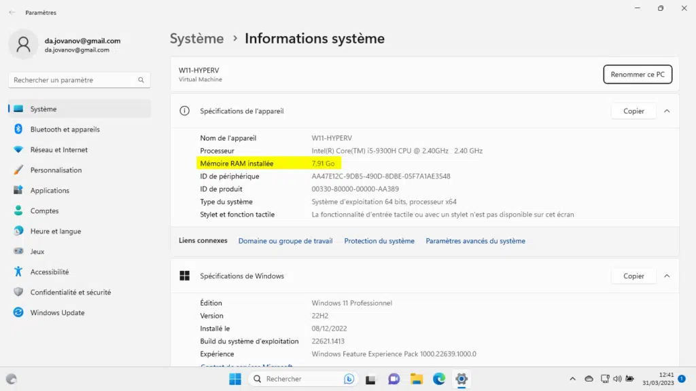The image size is (696, 391).
Task: Click the OneDrive cloud tray icon
Action: [589, 379]
